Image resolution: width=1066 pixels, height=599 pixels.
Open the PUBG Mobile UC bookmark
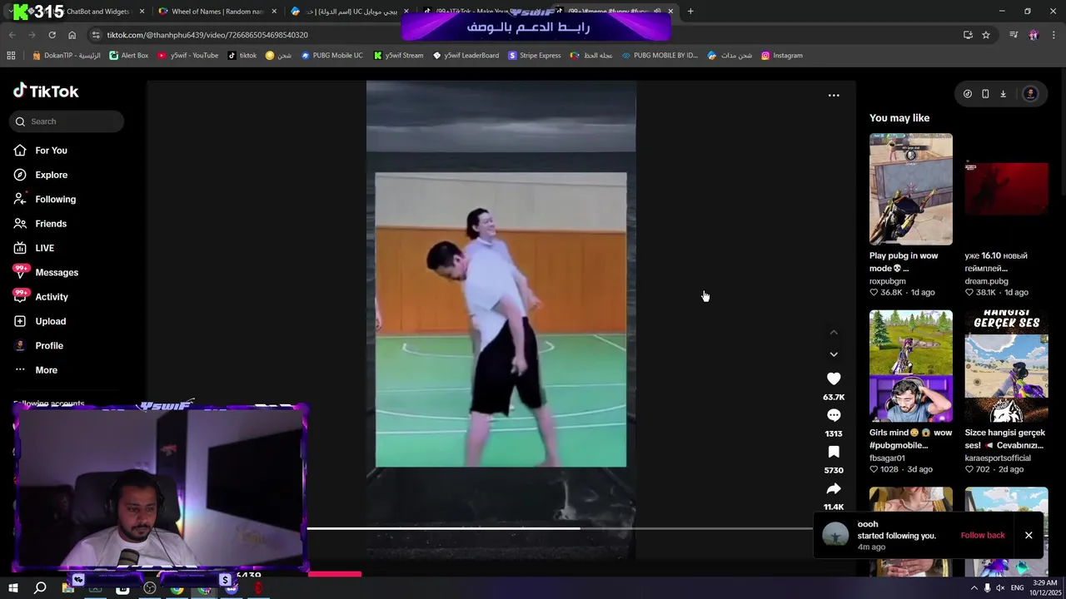click(331, 56)
